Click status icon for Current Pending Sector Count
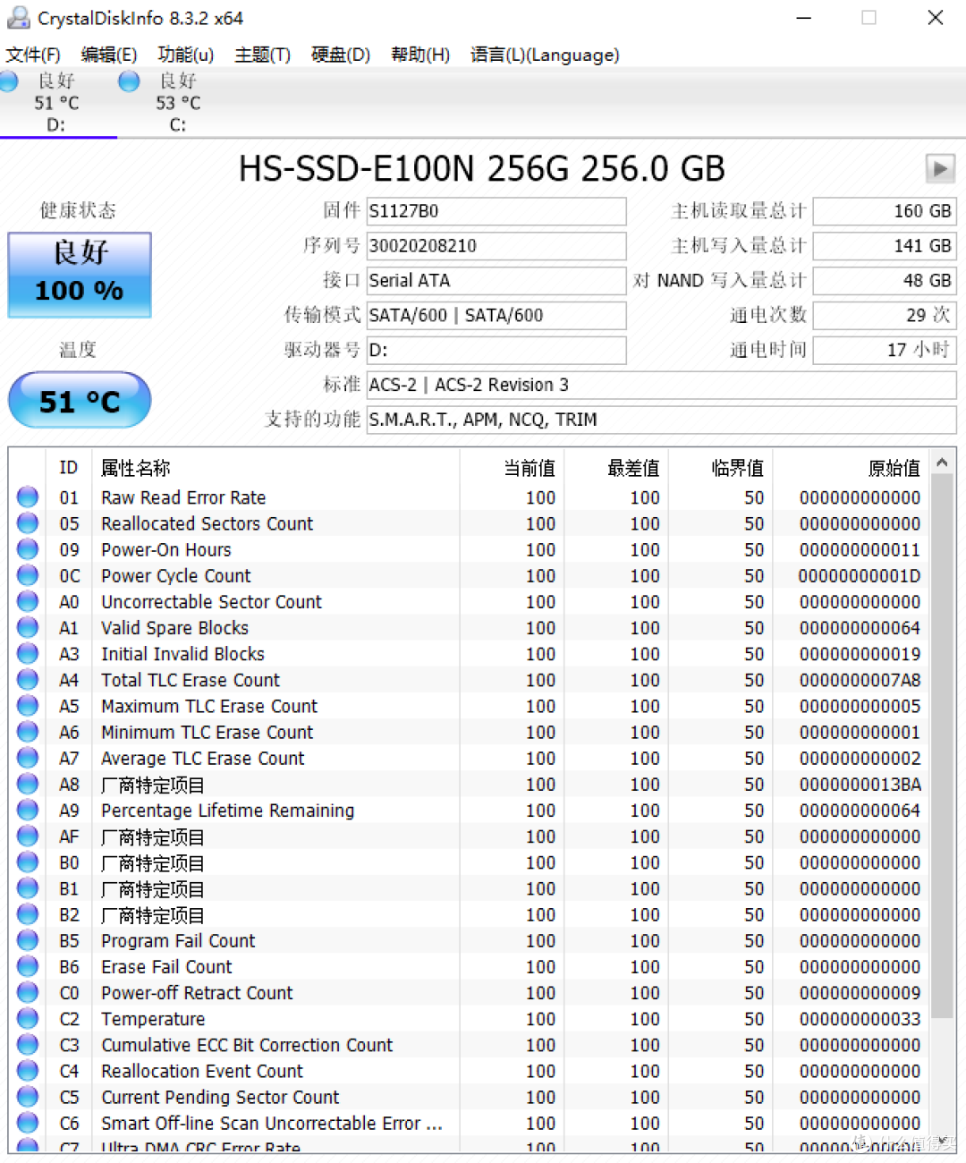 (28, 1096)
